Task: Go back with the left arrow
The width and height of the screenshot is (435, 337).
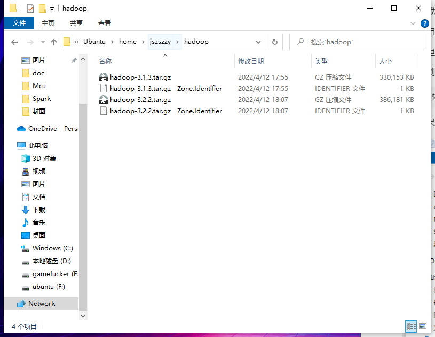Action: (x=14, y=42)
